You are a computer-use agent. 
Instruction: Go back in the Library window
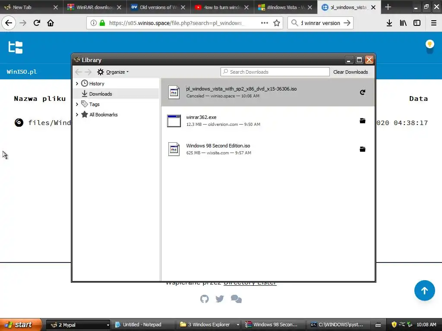pos(79,72)
